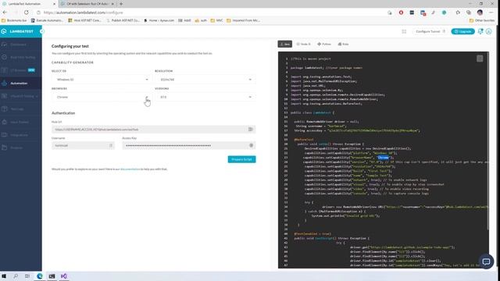Screen dimensions: 500x281
Task: Click Configure Tunnel button
Action: (430, 31)
